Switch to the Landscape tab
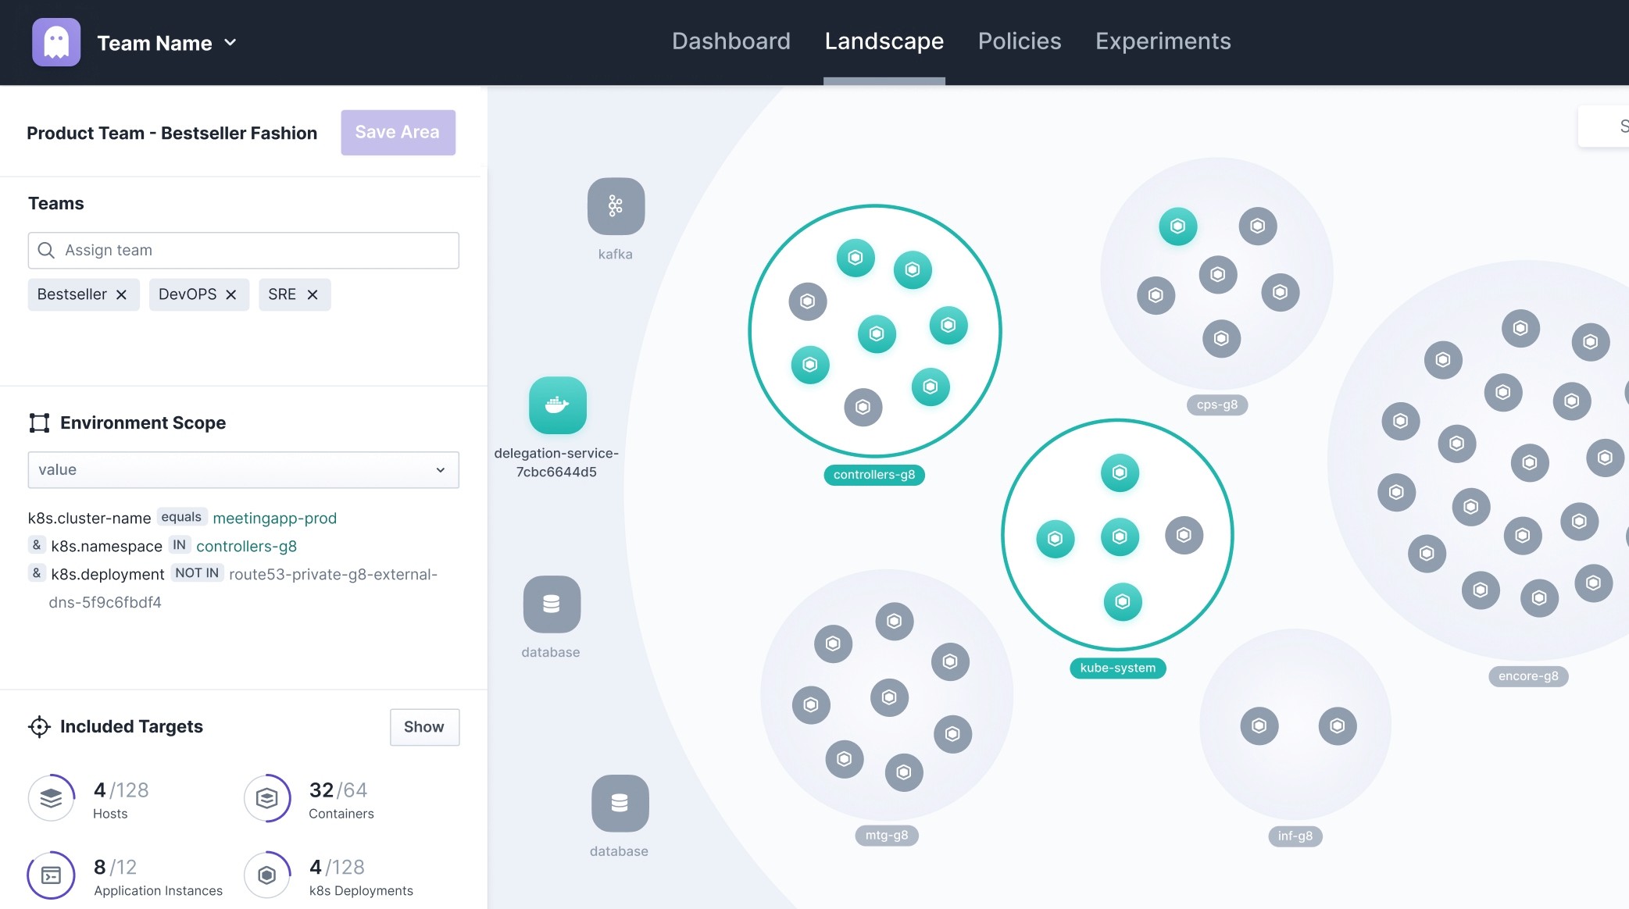The height and width of the screenshot is (909, 1629). tap(884, 41)
